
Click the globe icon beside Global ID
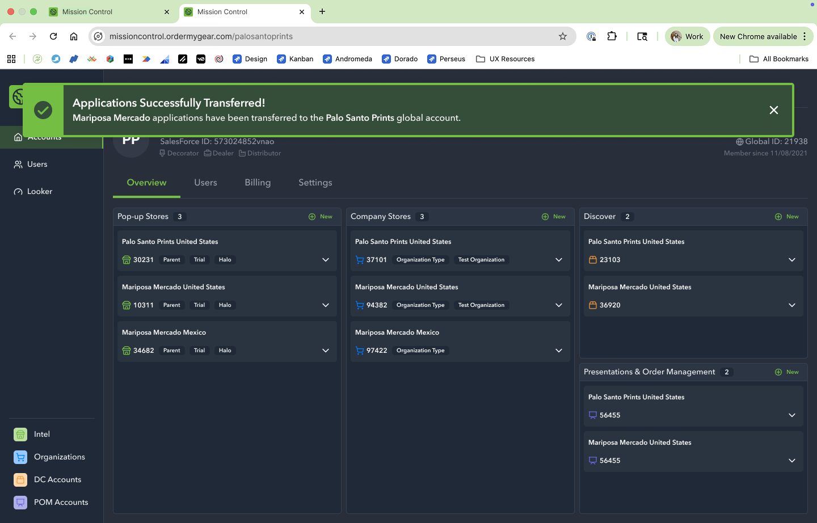click(740, 142)
